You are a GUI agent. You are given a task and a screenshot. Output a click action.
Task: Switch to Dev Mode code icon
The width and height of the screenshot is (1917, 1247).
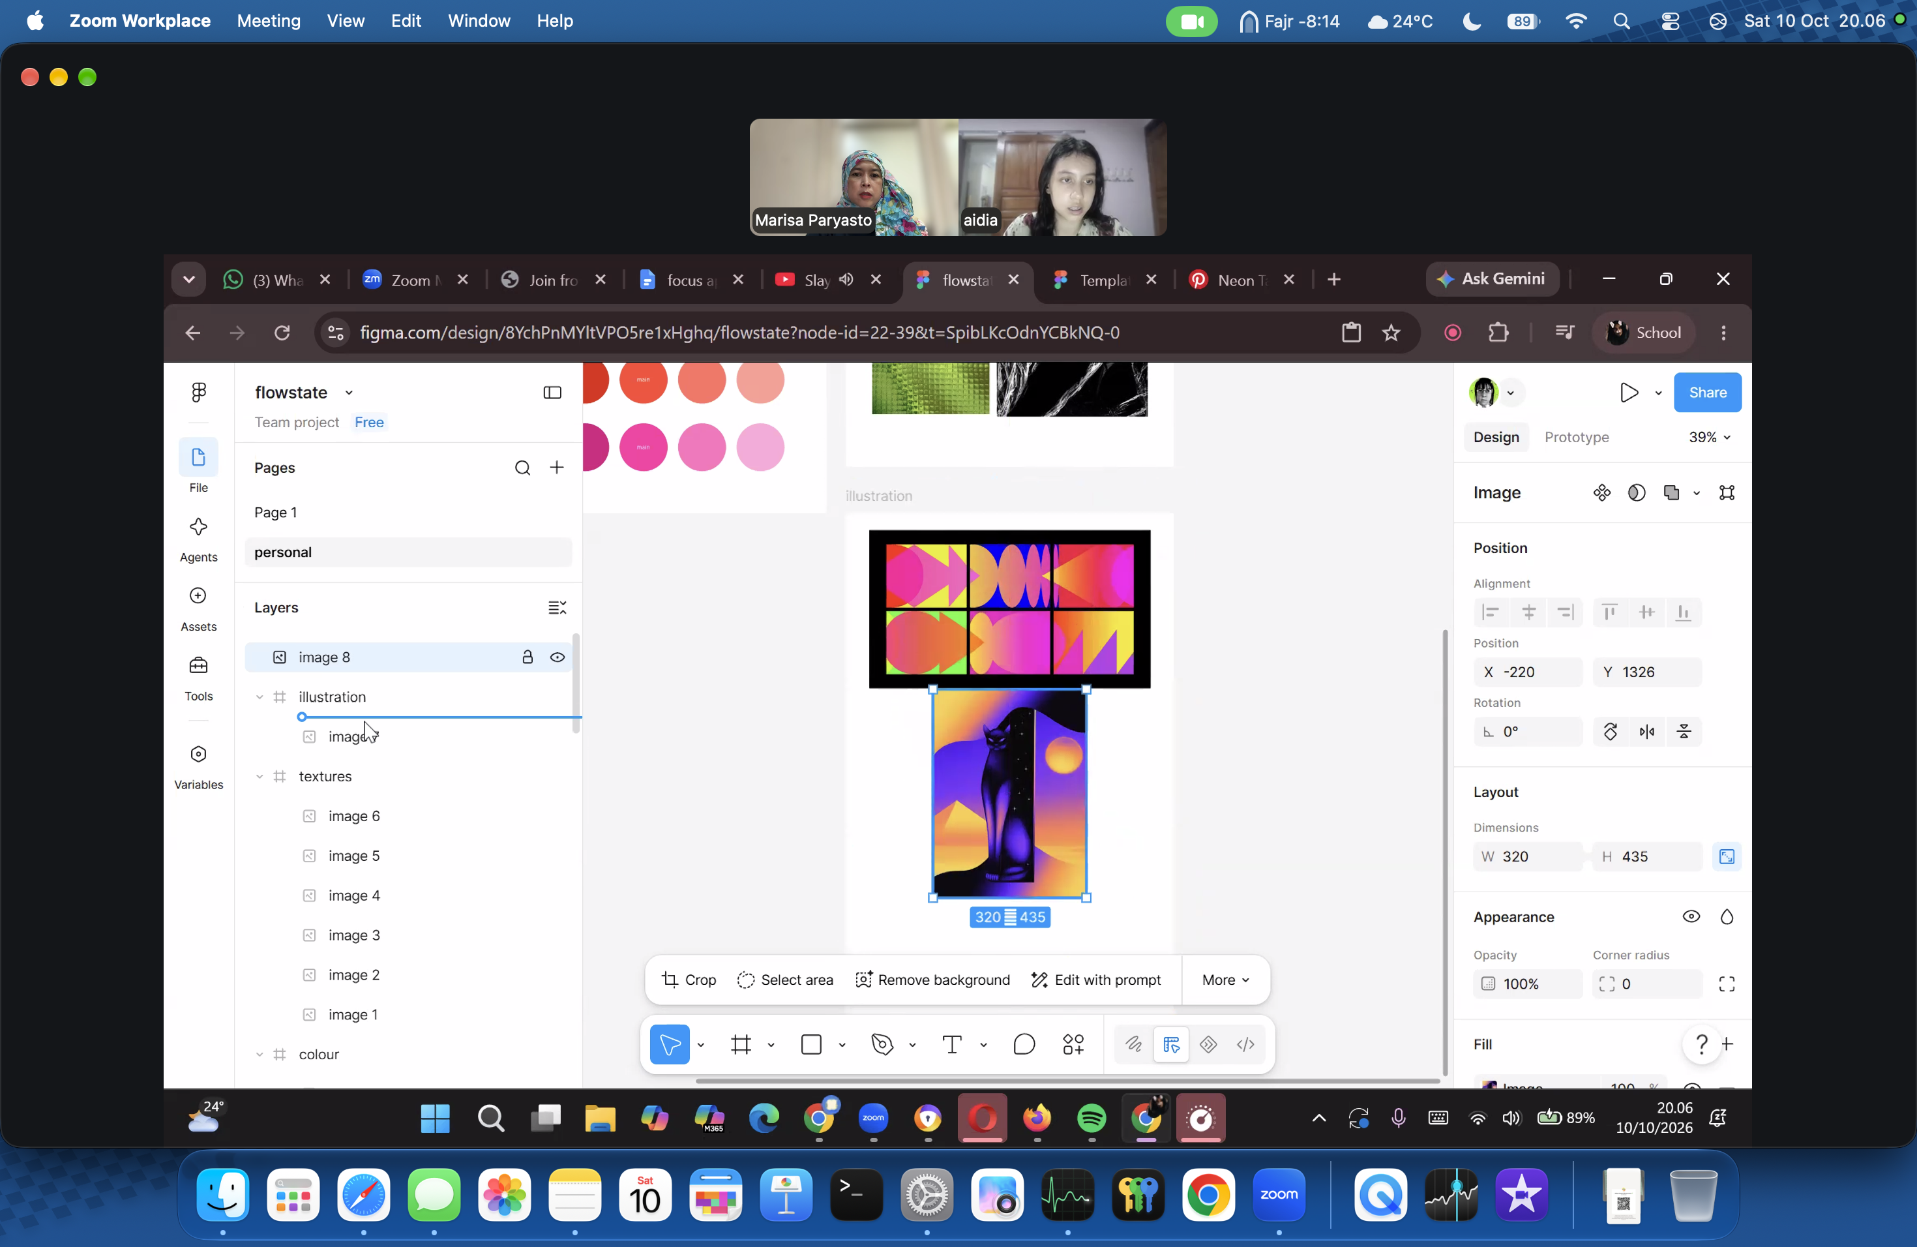click(1245, 1044)
